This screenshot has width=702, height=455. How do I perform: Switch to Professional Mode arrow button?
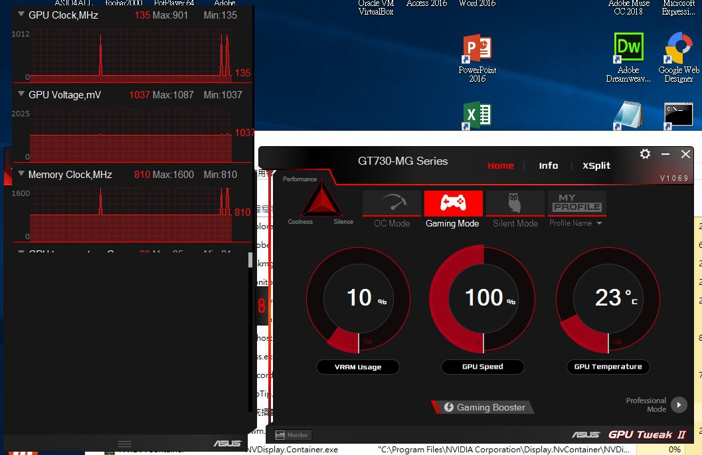coord(679,405)
